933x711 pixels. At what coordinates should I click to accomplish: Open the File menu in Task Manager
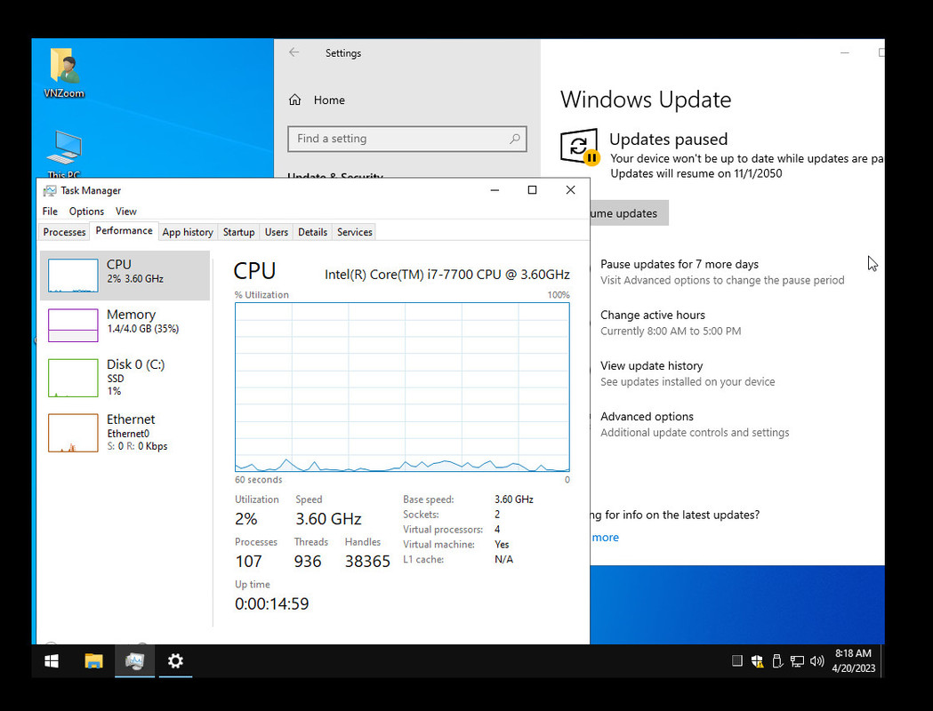50,211
